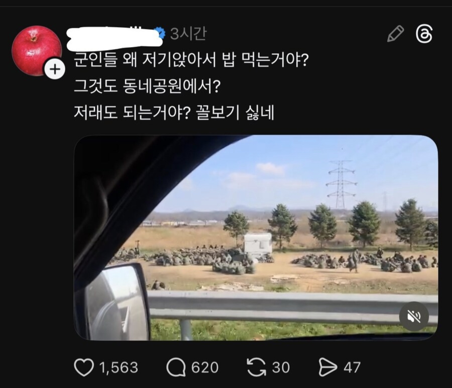Open post text starting with 군인들 왜
Viewport: 452px width, 388px height.
point(191,61)
